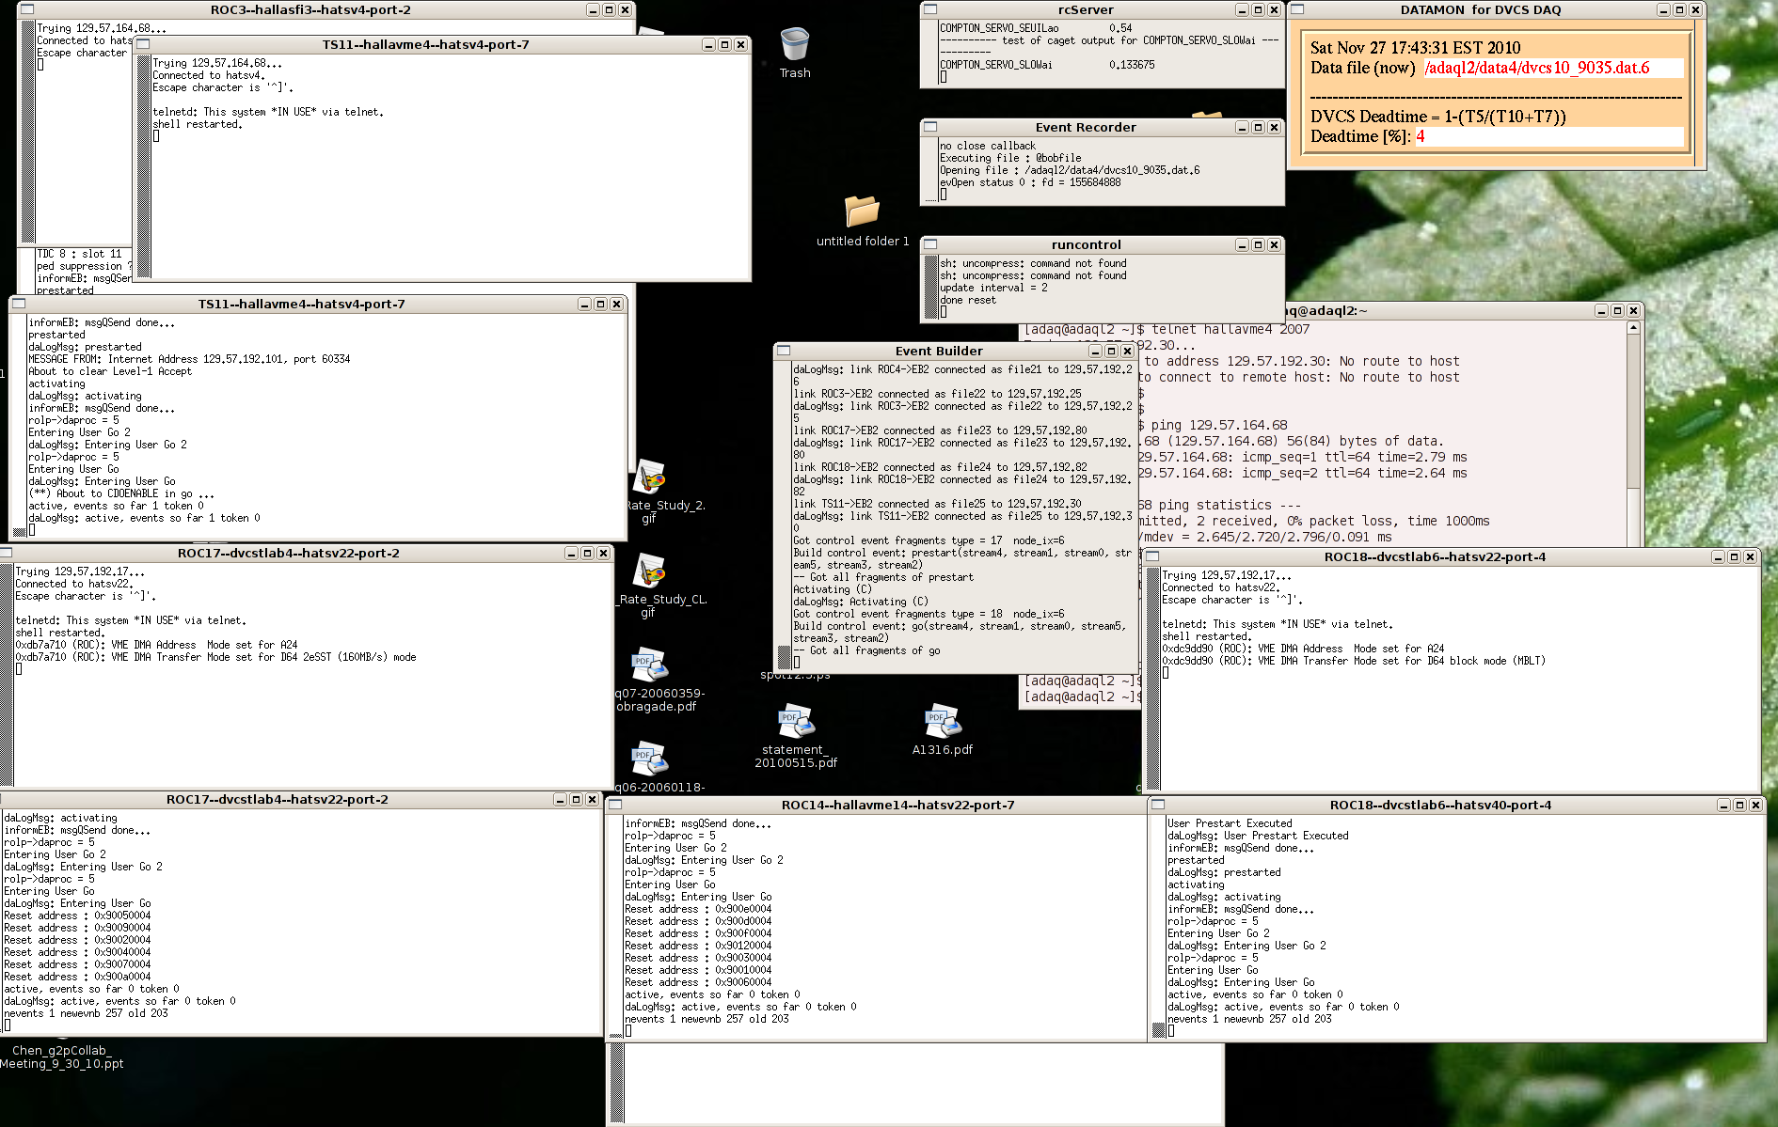Screen dimensions: 1778x1127
Task: Open window menu of TS11 window showing 'rolp->daproc = 5'
Action: click(x=19, y=304)
